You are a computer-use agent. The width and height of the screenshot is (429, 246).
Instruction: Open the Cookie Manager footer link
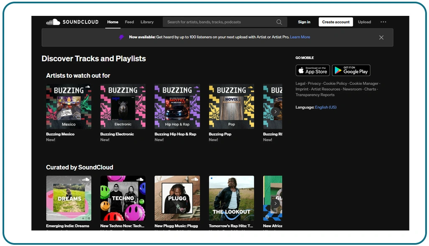[x=363, y=84]
